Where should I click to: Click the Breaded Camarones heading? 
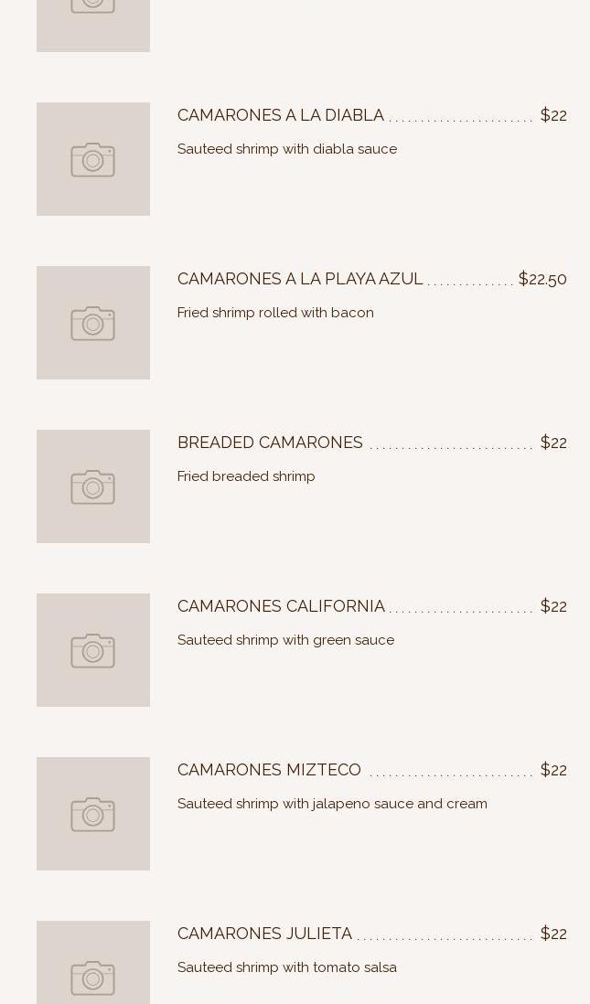(x=270, y=443)
